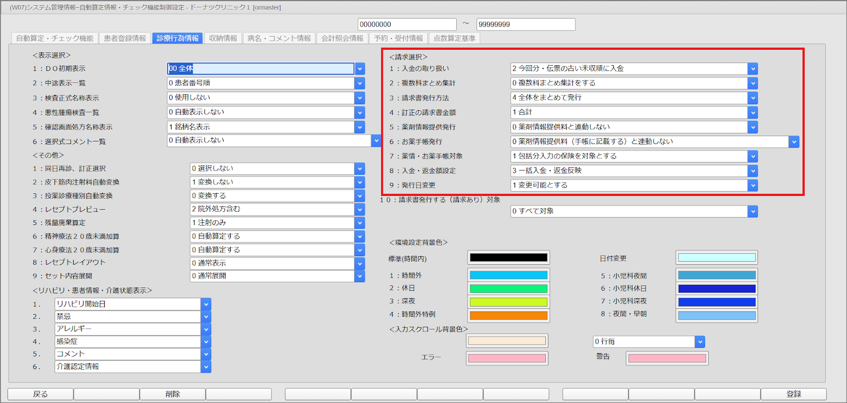Expand the レセプトプレビュー dropdown
Viewport: 847px width, 403px height.
(x=360, y=209)
